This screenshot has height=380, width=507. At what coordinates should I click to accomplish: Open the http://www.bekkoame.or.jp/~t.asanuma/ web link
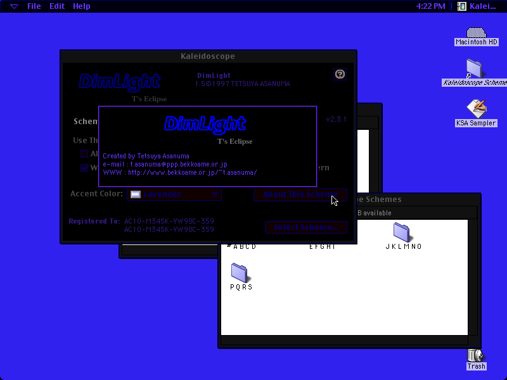[193, 172]
